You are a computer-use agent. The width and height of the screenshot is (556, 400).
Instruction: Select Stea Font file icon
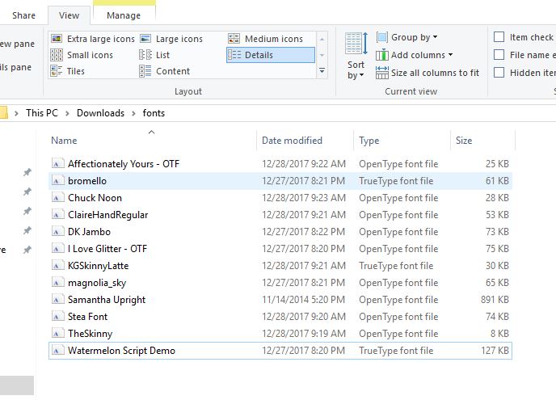click(57, 317)
